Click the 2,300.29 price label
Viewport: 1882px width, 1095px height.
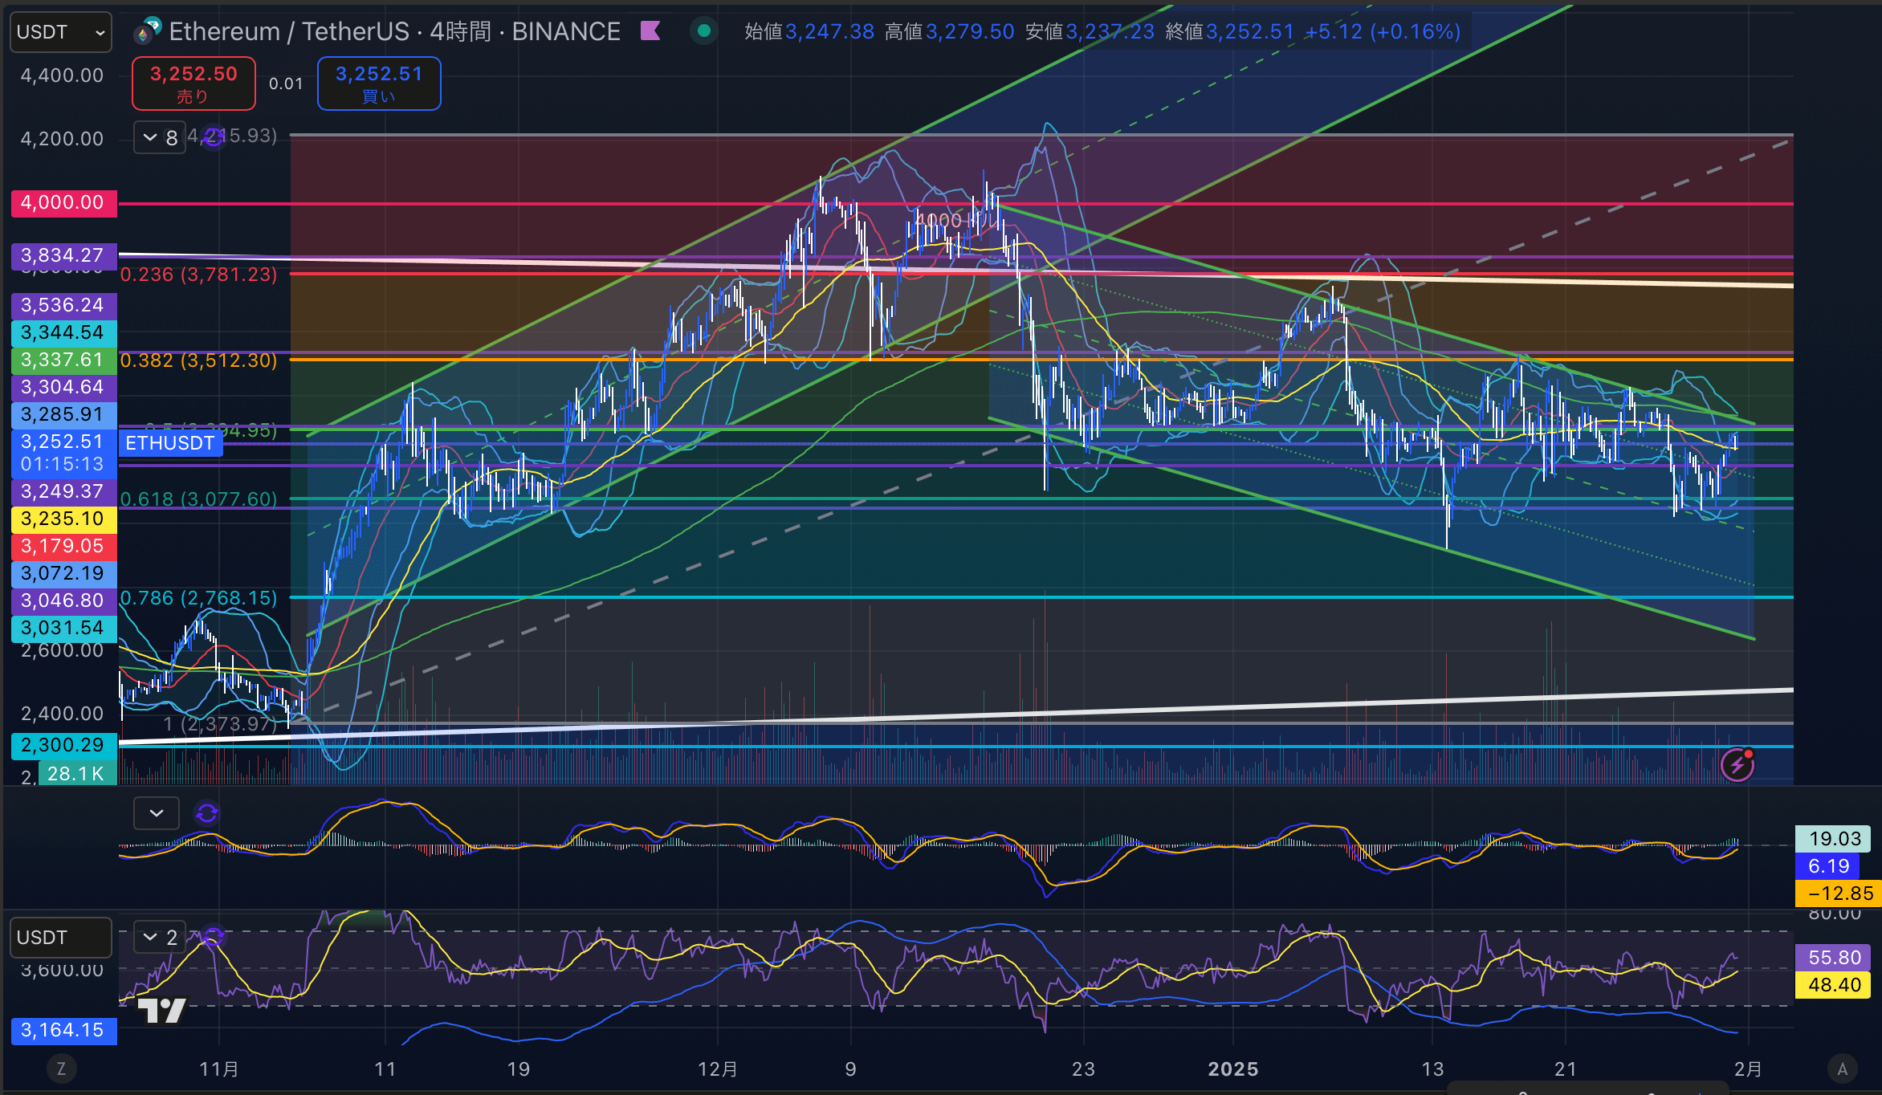[x=63, y=745]
